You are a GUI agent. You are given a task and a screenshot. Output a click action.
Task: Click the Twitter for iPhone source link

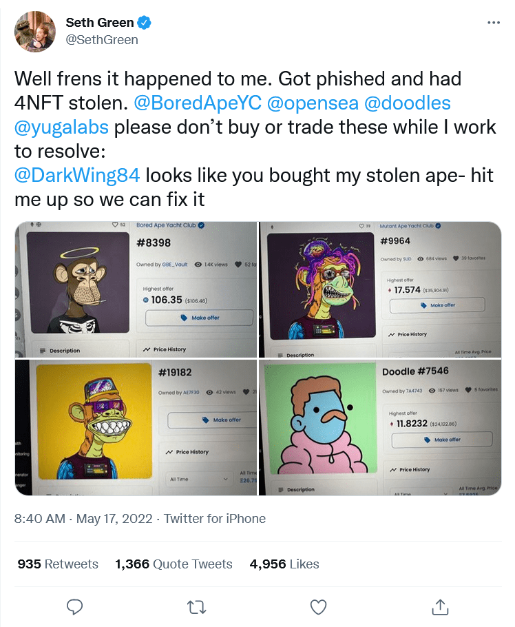coord(215,519)
